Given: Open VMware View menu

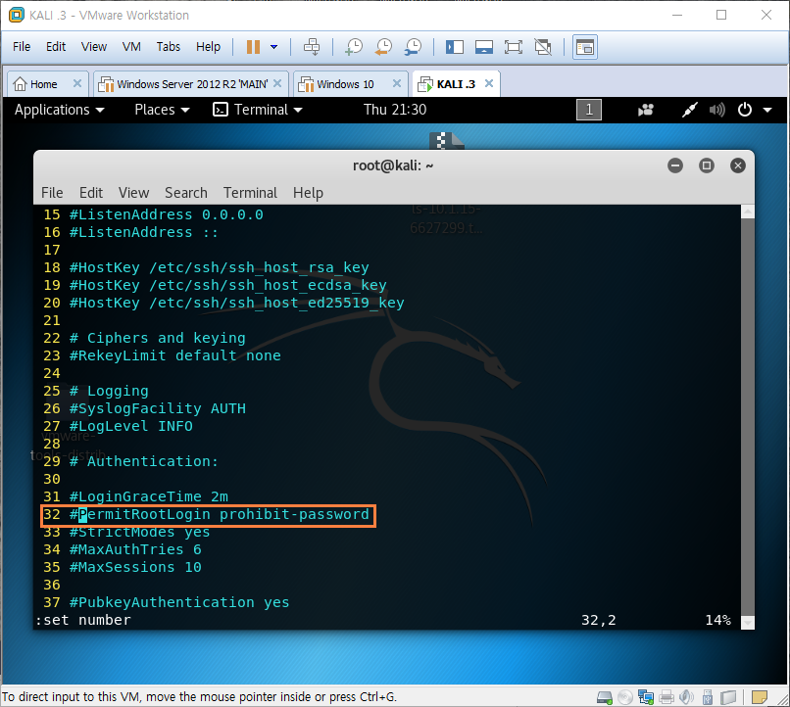Looking at the screenshot, I should pos(94,47).
